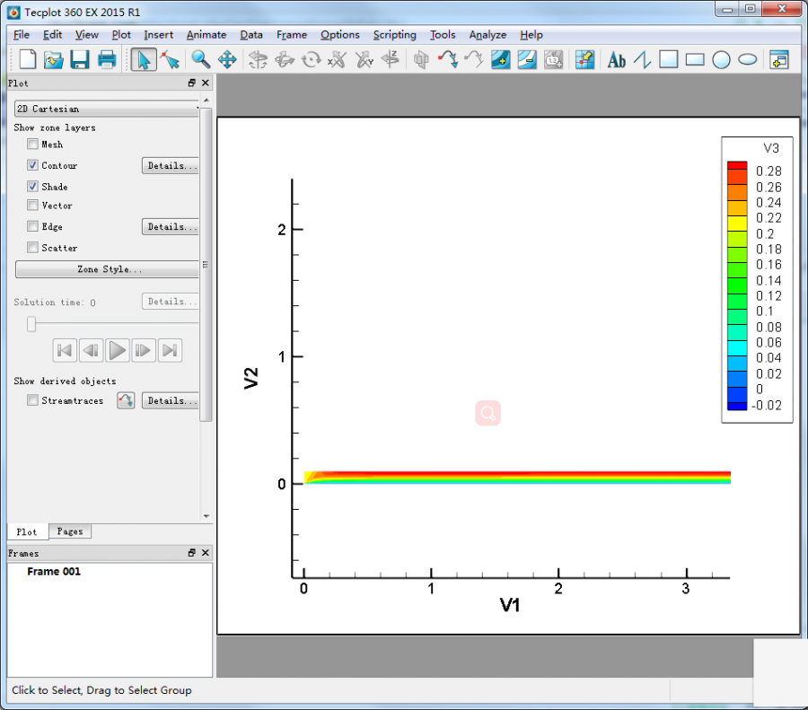Click the Print icon in toolbar
The width and height of the screenshot is (808, 710).
[x=107, y=60]
